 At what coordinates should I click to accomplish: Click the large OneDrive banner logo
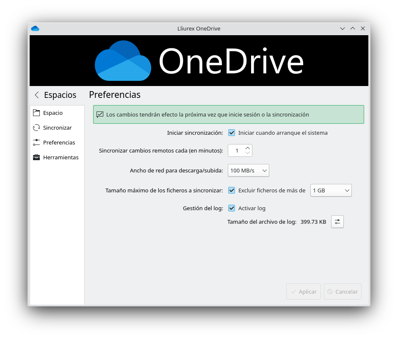coord(199,61)
